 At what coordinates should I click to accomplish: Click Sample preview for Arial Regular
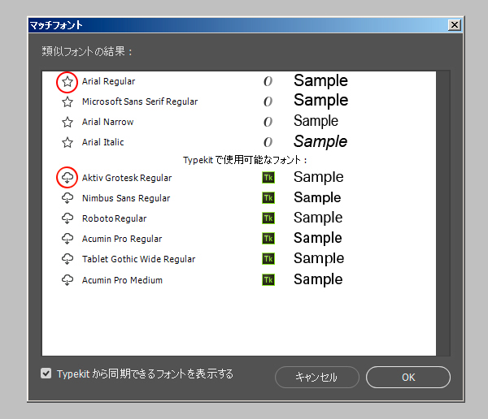320,81
